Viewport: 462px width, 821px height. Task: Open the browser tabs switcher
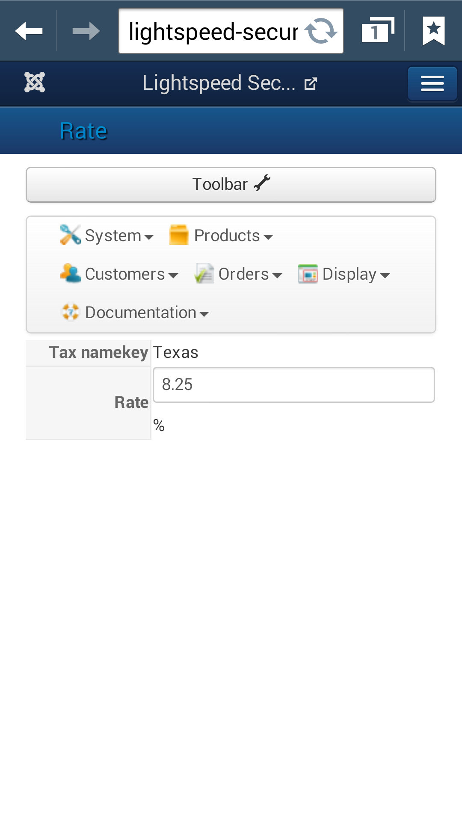(x=377, y=31)
